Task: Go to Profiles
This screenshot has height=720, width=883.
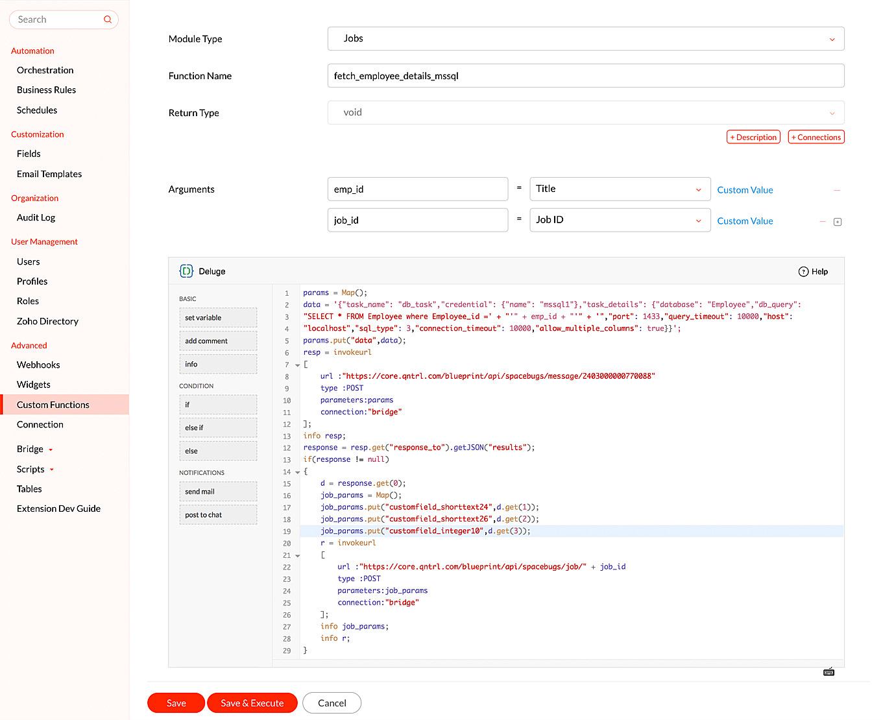Action: point(32,282)
